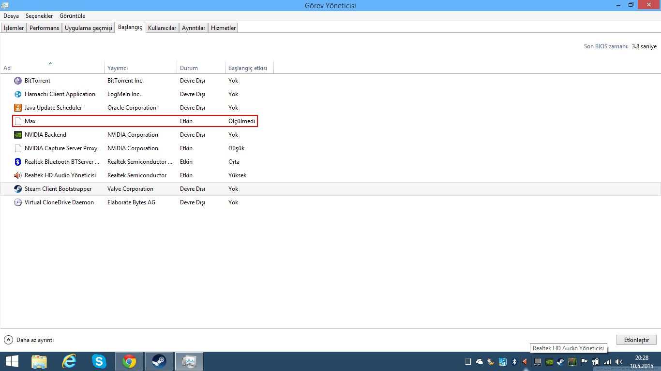This screenshot has height=371, width=661.
Task: Select the Başlangıç tab
Action: [130, 28]
